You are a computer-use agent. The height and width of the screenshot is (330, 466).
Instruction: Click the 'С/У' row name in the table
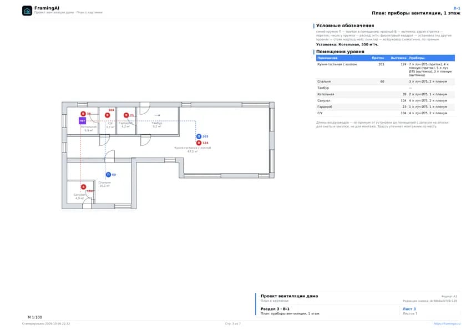[x=320, y=113]
